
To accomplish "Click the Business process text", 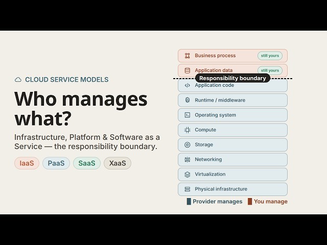I will (x=215, y=56).
